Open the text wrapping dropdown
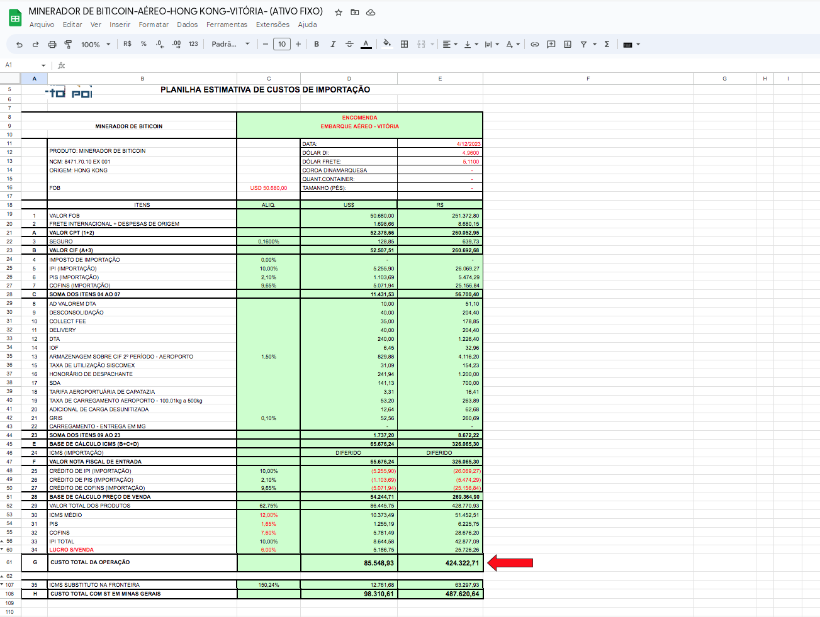820x617 pixels. [491, 44]
